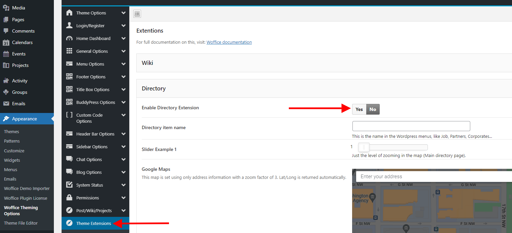
Task: Expand the General Options chevron
Action: click(x=124, y=51)
